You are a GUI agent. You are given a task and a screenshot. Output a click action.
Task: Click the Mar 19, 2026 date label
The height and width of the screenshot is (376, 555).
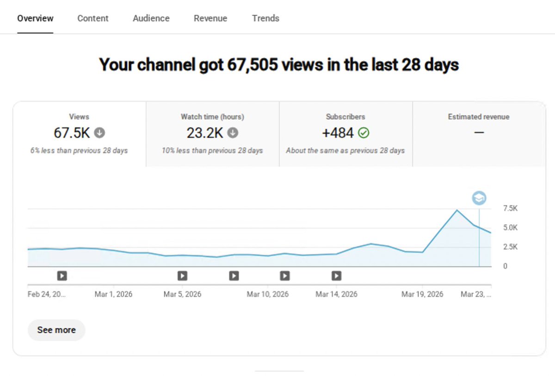coord(422,294)
